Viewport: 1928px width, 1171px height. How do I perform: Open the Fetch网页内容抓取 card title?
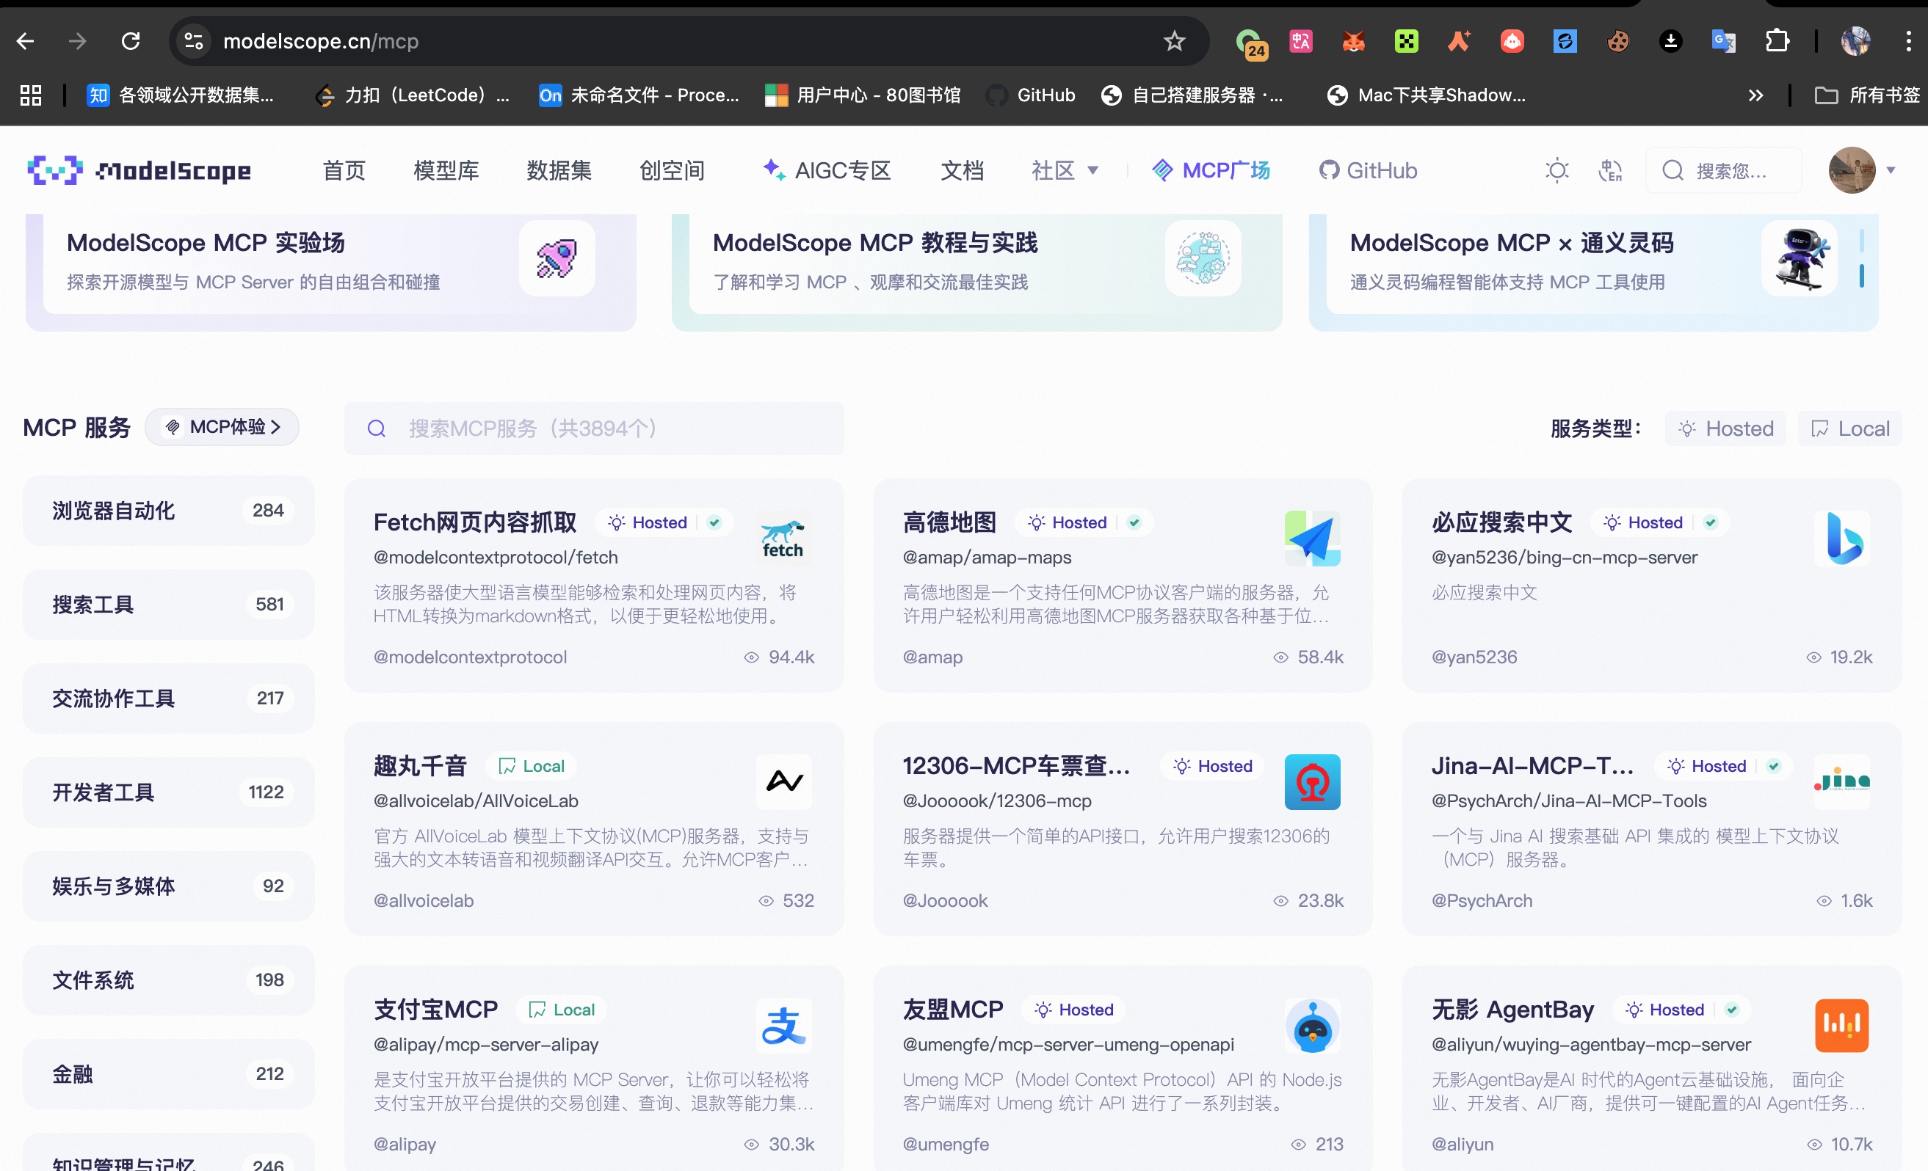(x=475, y=522)
